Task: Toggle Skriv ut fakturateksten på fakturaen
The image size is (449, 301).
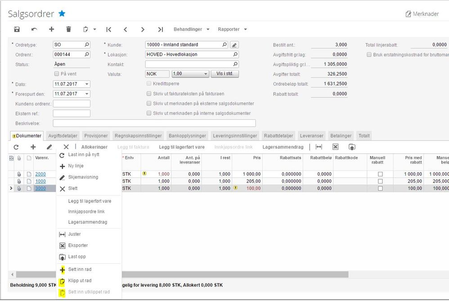Action: coord(149,94)
